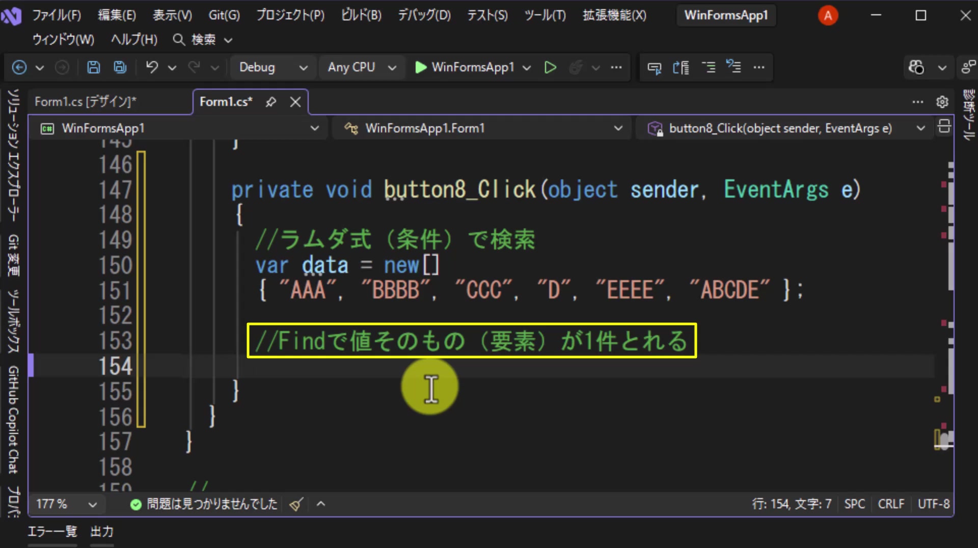Click the Visual Studio logo icon
Viewport: 978px width, 548px height.
point(11,16)
